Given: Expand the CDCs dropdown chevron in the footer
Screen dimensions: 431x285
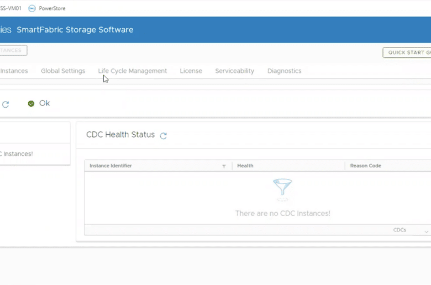Looking at the screenshot, I should click(426, 231).
